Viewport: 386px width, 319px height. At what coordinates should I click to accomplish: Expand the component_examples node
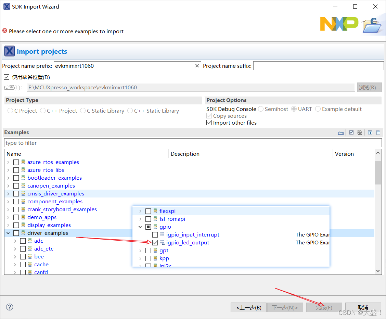coord(8,202)
